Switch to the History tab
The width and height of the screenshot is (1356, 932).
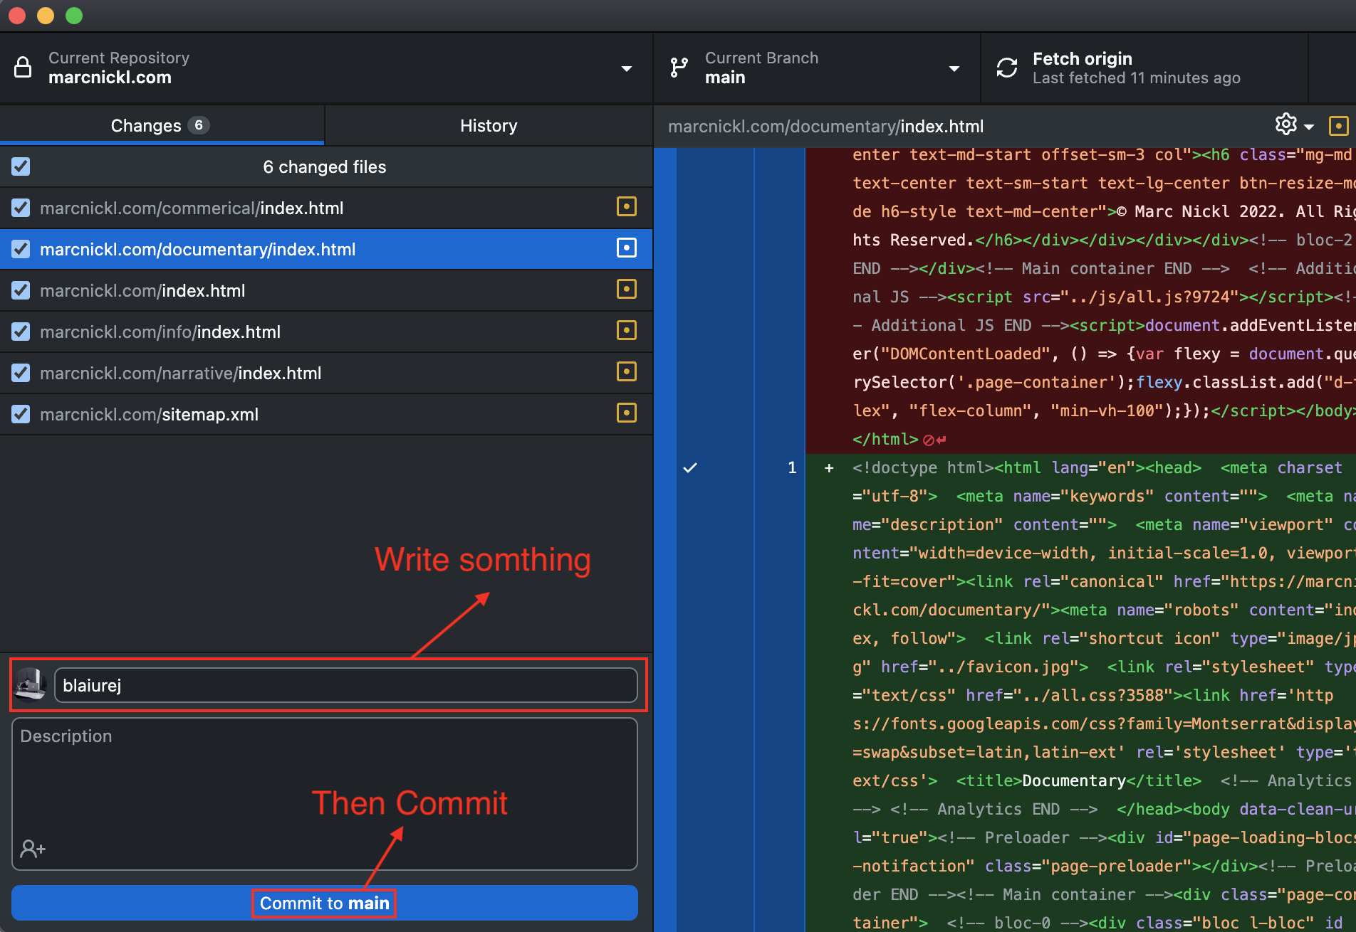click(489, 126)
